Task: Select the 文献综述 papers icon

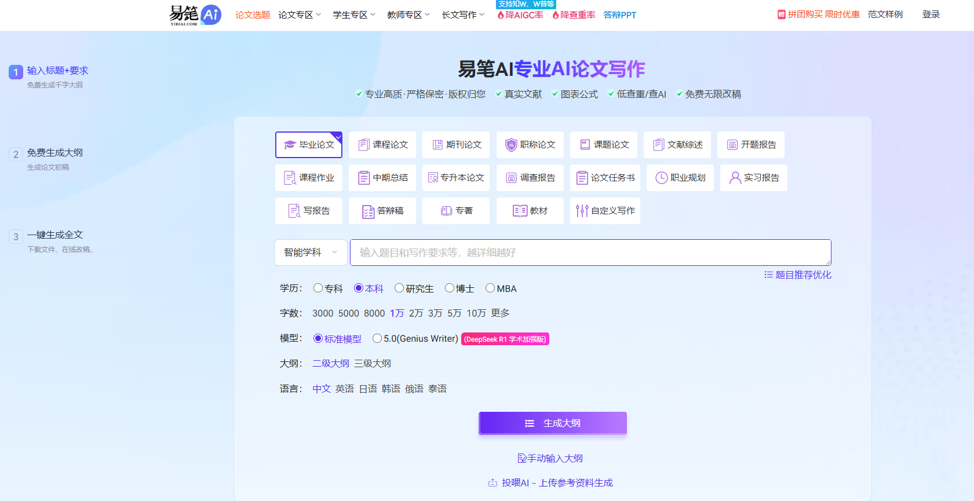Action: point(658,145)
